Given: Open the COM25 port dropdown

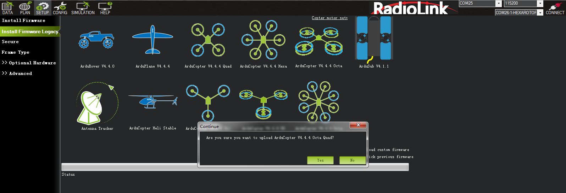Looking at the screenshot, I should click(498, 4).
